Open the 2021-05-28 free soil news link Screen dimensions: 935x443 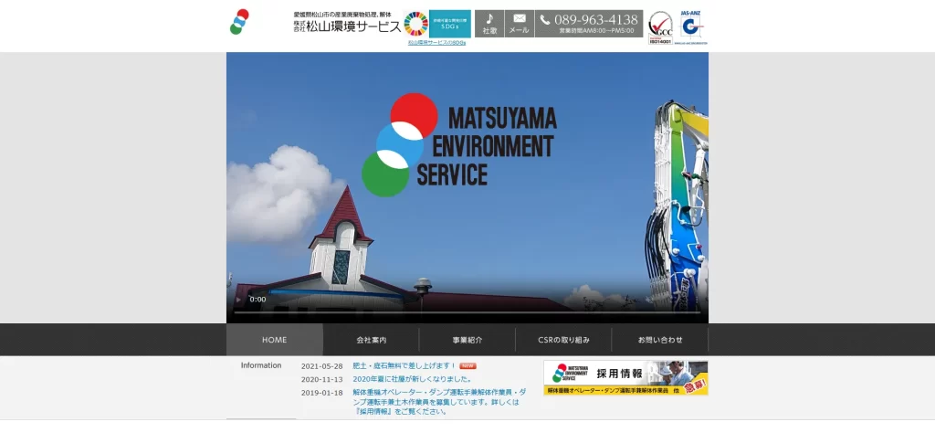tap(404, 366)
